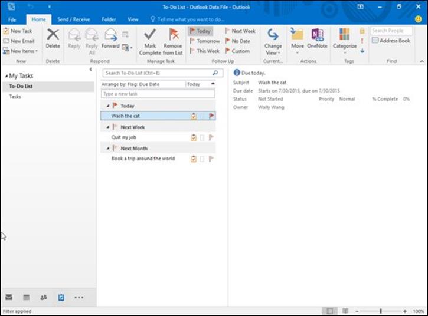Click the Mark Complete checkmark icon
Screen dimensions: 428x316
[150, 35]
